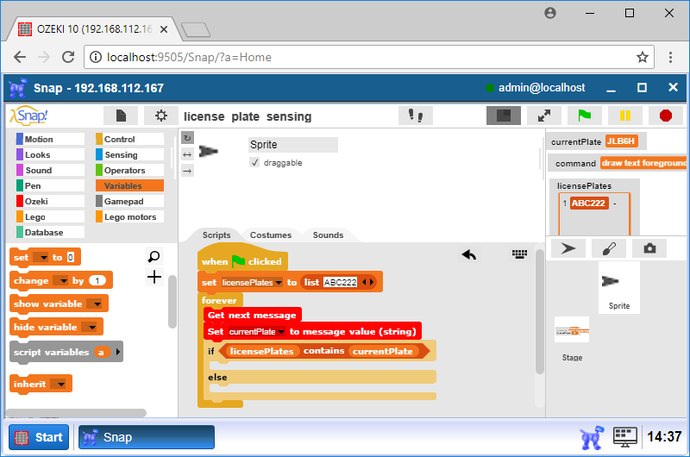
Task: Open currentPlate dropdown in Set block
Action: (257, 332)
